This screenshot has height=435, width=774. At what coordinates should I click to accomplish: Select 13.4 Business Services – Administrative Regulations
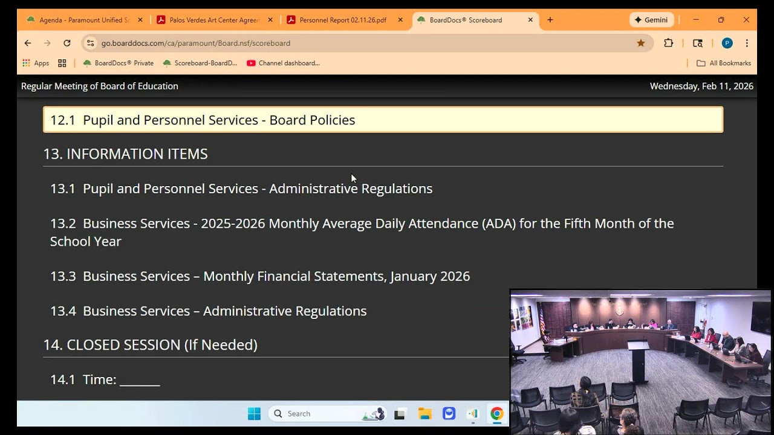[x=209, y=311]
